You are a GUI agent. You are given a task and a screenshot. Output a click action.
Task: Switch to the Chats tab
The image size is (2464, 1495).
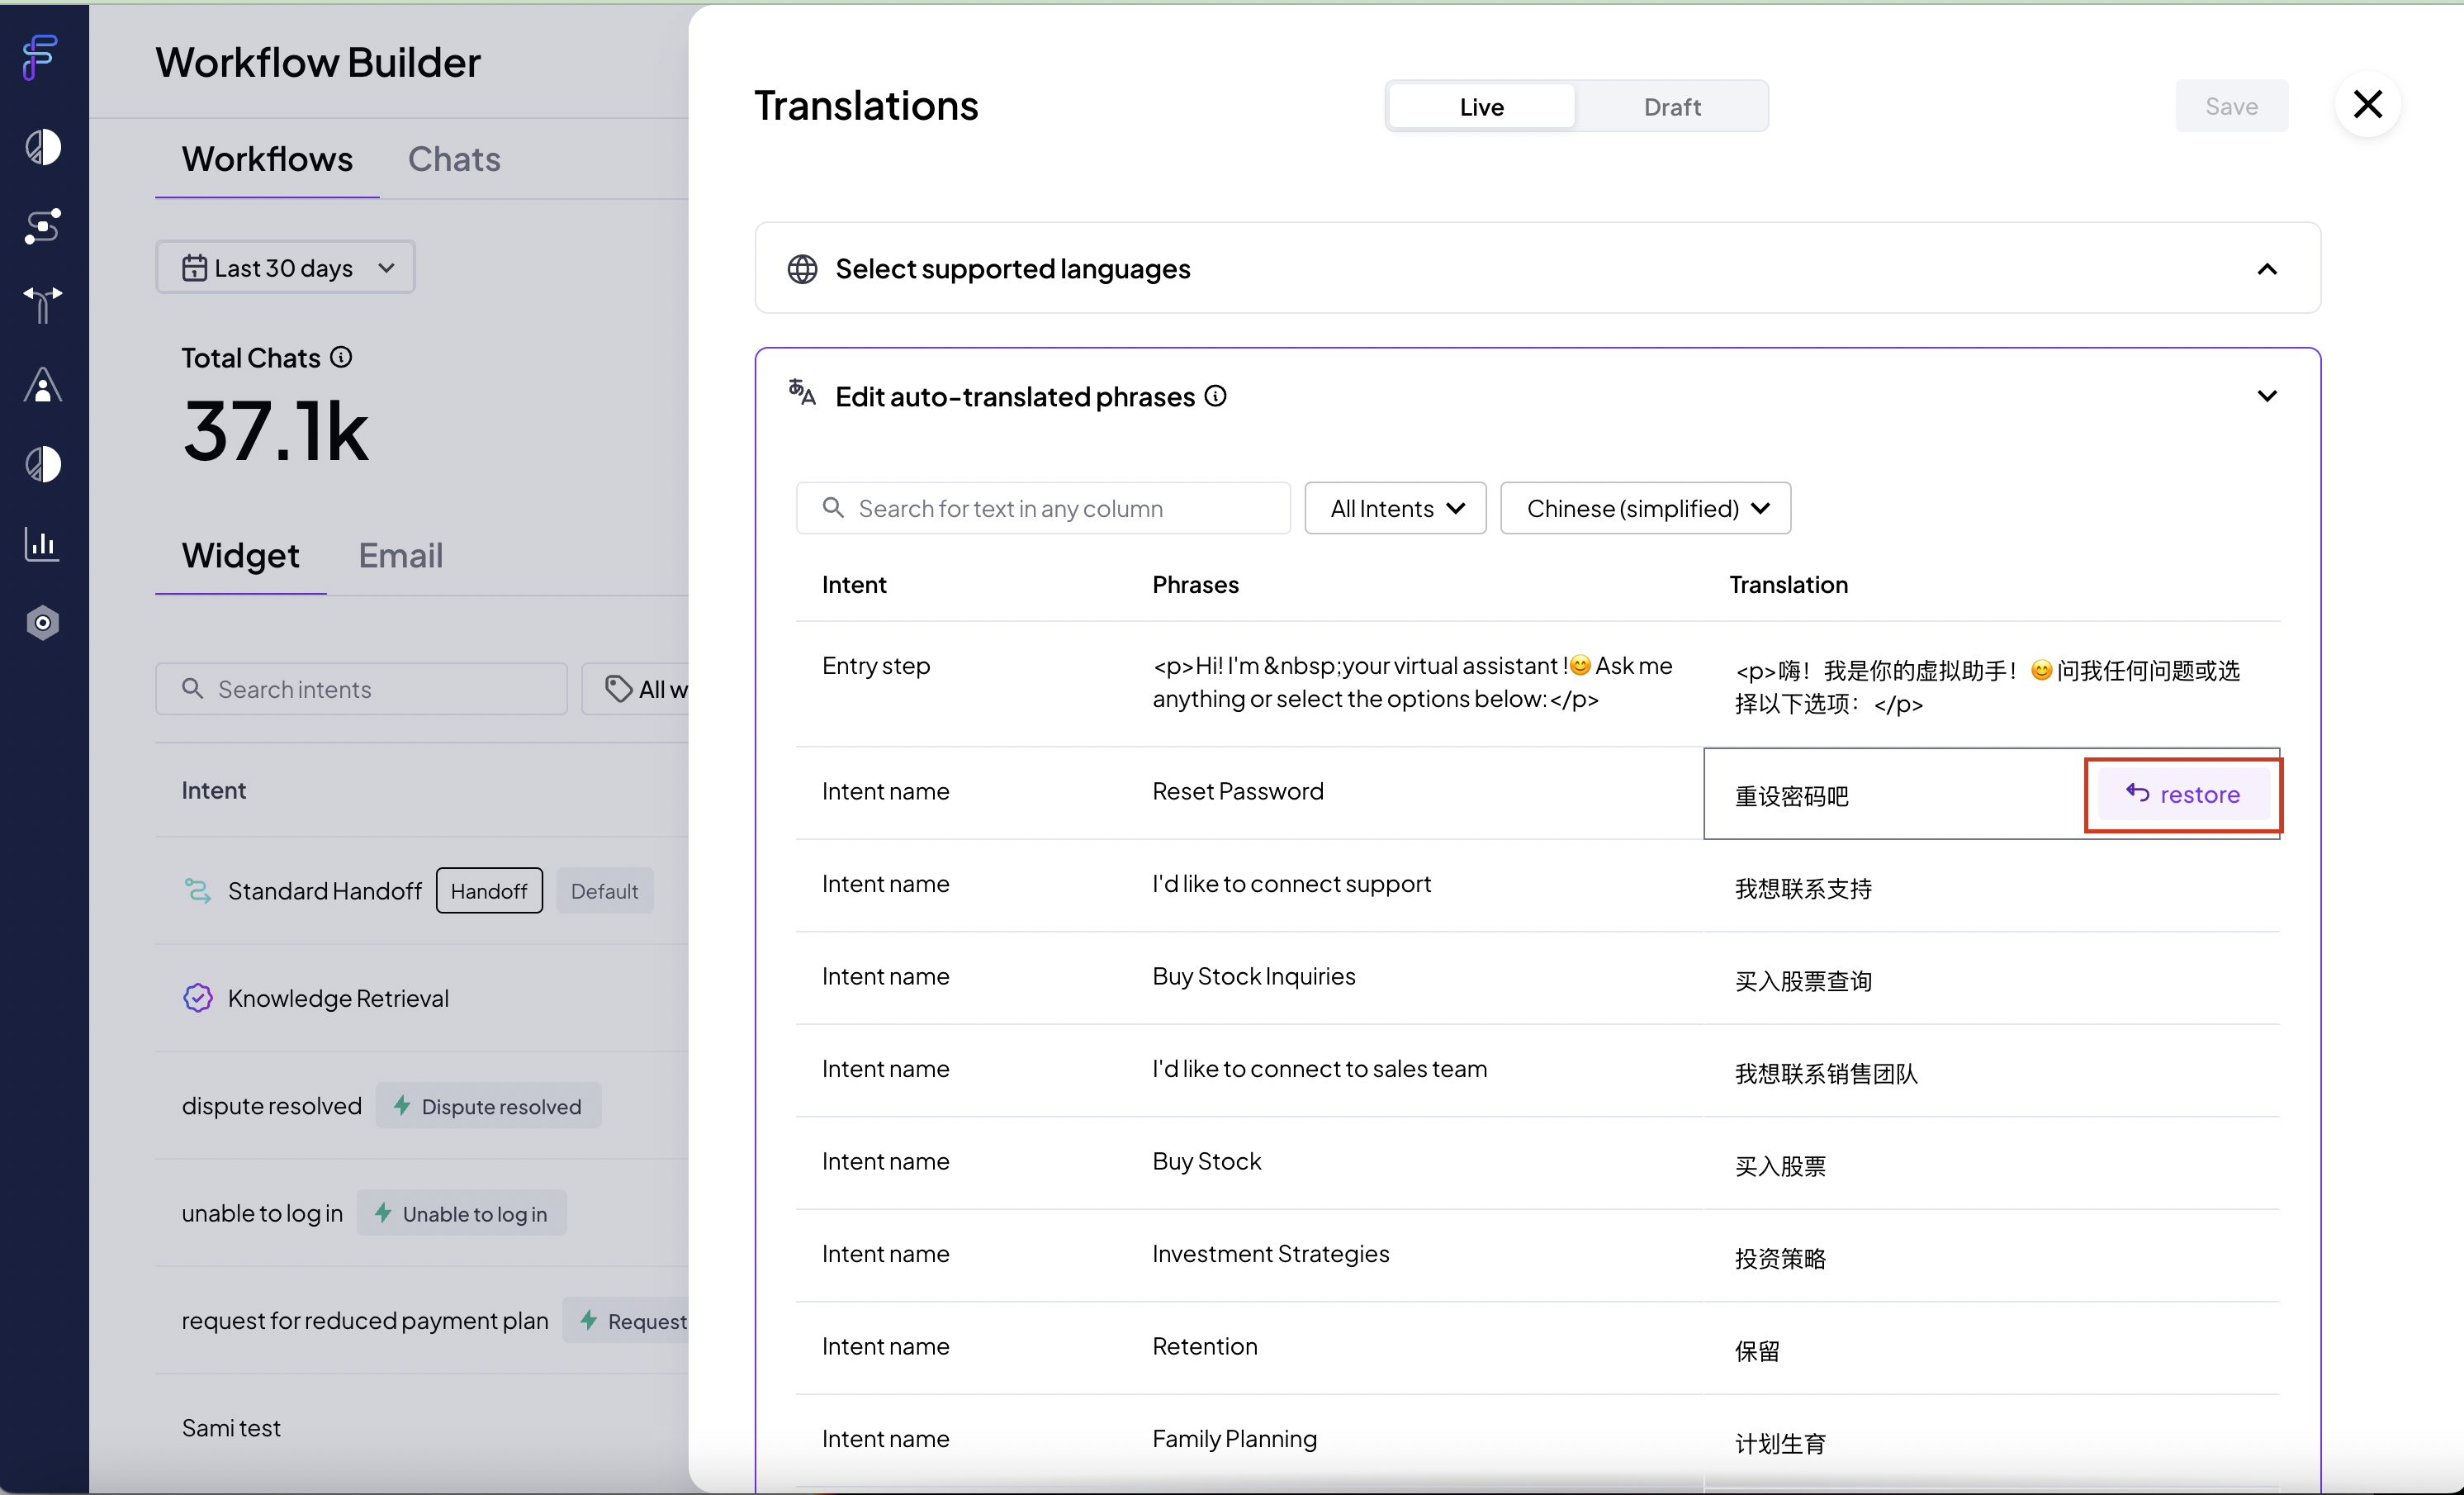(454, 159)
